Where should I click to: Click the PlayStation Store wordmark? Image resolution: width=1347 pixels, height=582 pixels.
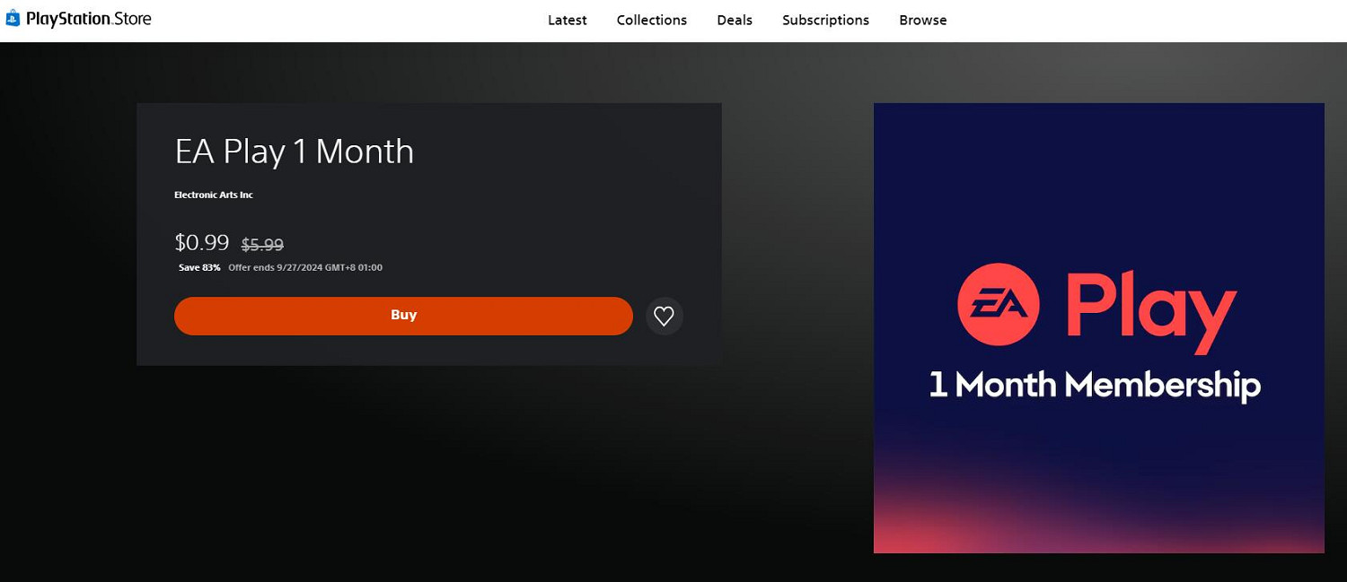coord(89,19)
